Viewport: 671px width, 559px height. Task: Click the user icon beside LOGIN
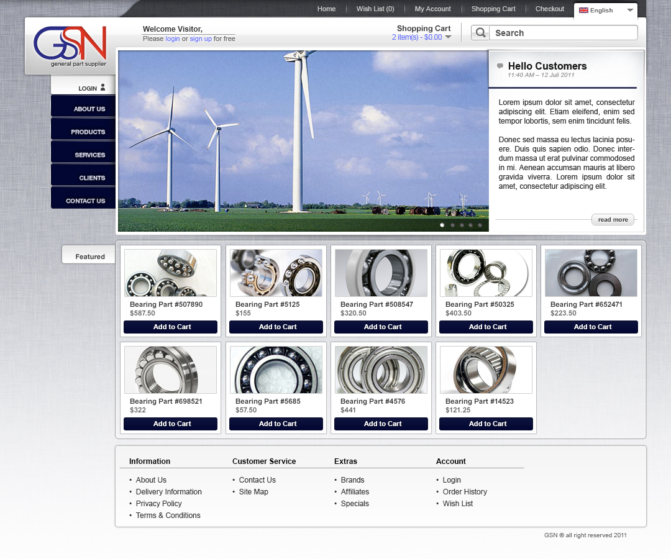tap(103, 88)
